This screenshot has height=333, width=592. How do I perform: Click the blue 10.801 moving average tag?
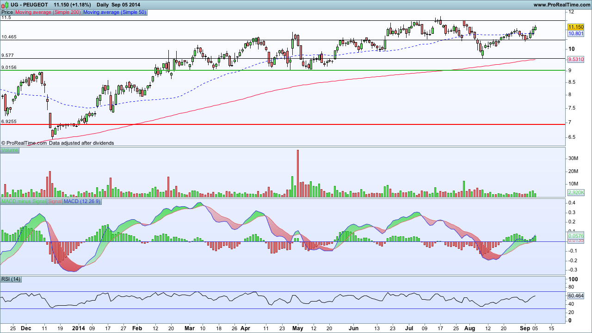pos(576,34)
